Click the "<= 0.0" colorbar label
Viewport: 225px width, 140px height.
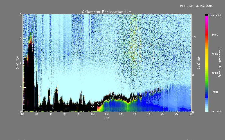click(x=216, y=111)
